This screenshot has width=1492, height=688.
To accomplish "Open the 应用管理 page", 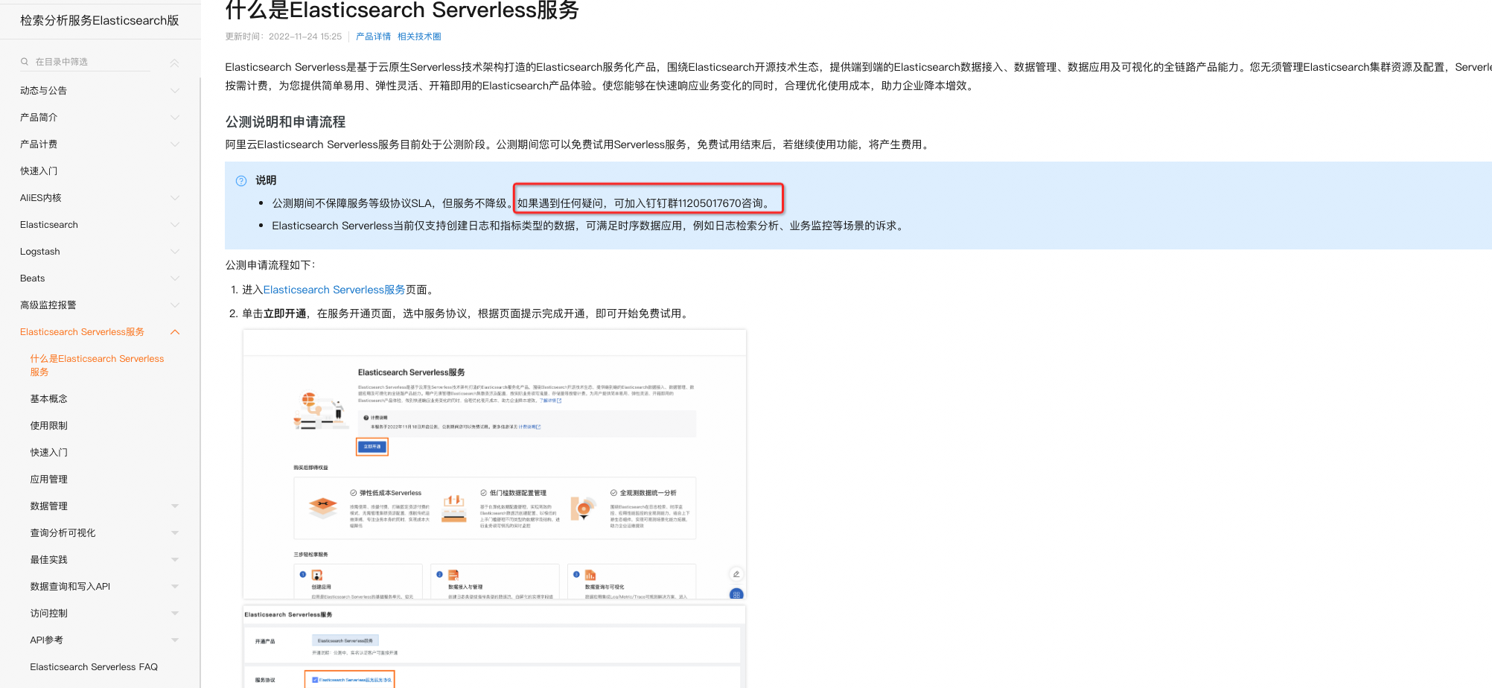I will click(x=49, y=480).
